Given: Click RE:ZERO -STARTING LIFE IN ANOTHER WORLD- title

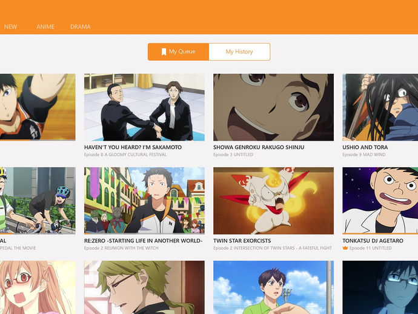Looking at the screenshot, I should [143, 241].
